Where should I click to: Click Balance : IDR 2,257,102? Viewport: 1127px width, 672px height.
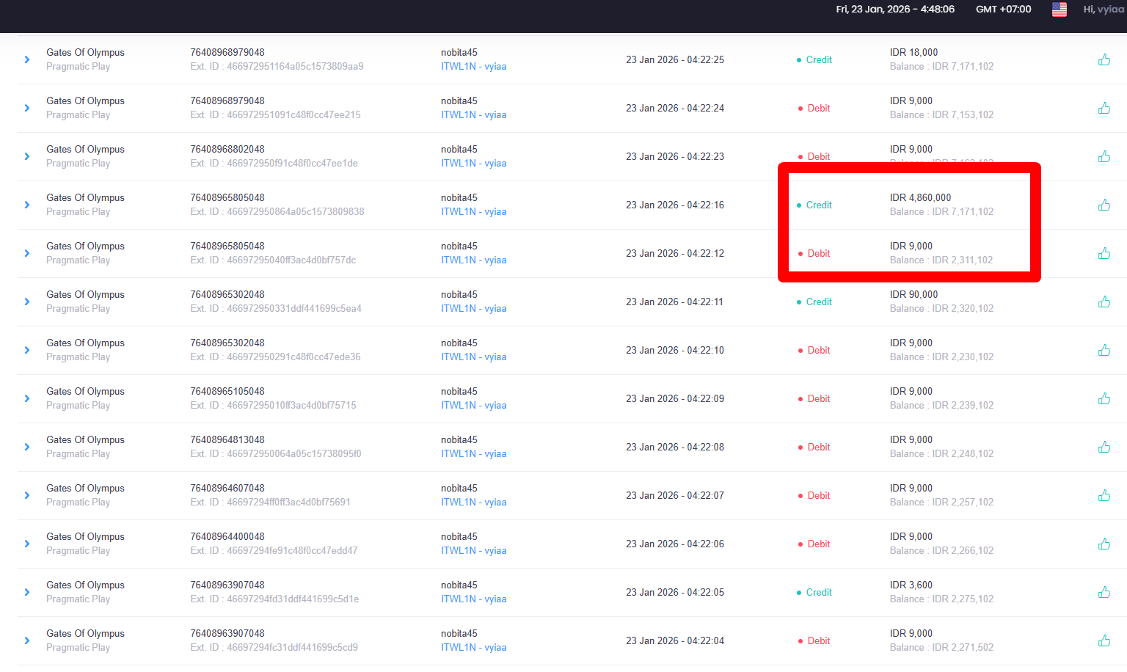tap(941, 502)
